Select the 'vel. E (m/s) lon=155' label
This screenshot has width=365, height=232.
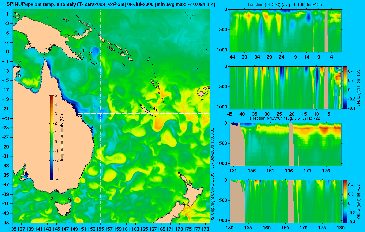[358, 88]
